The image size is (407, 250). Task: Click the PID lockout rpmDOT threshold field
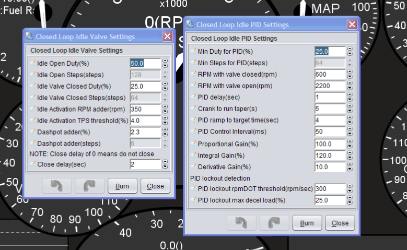pos(330,188)
